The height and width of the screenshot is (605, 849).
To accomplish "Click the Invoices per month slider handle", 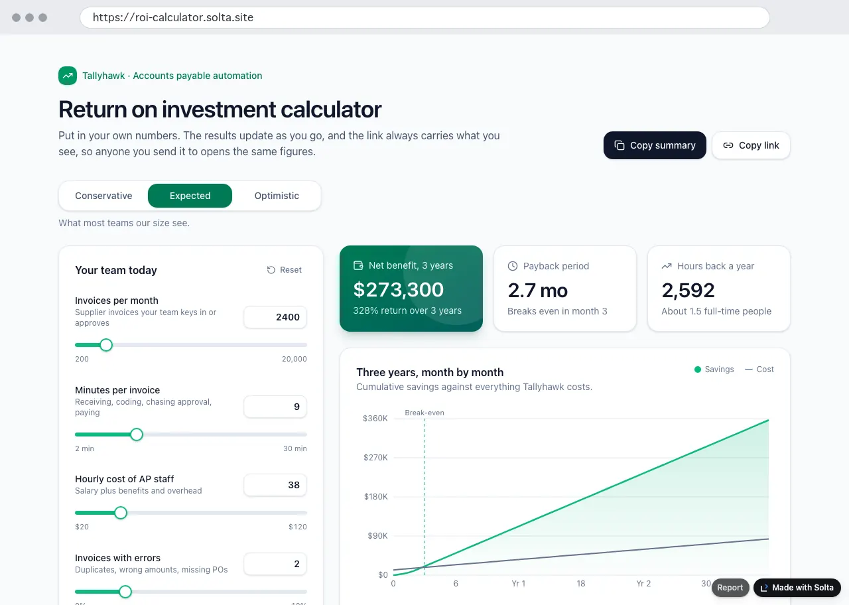I will point(106,345).
